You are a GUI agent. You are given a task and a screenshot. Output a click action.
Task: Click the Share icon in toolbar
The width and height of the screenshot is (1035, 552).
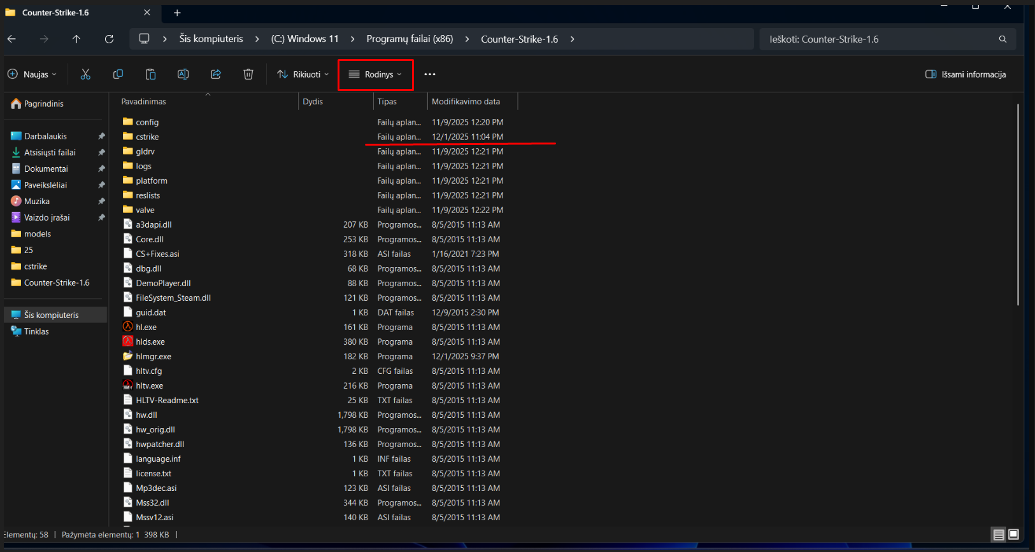(x=216, y=74)
